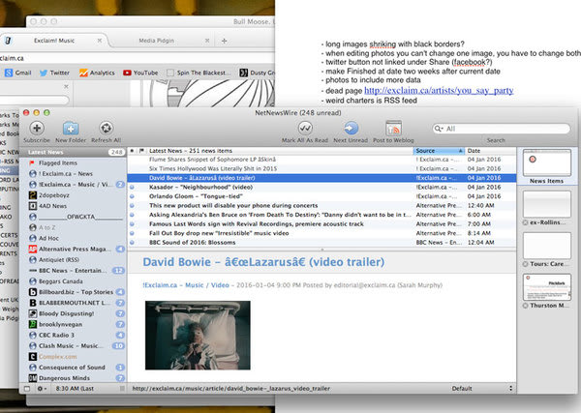
Task: Select the 2dopeboyz feed icon
Action: pos(33,195)
